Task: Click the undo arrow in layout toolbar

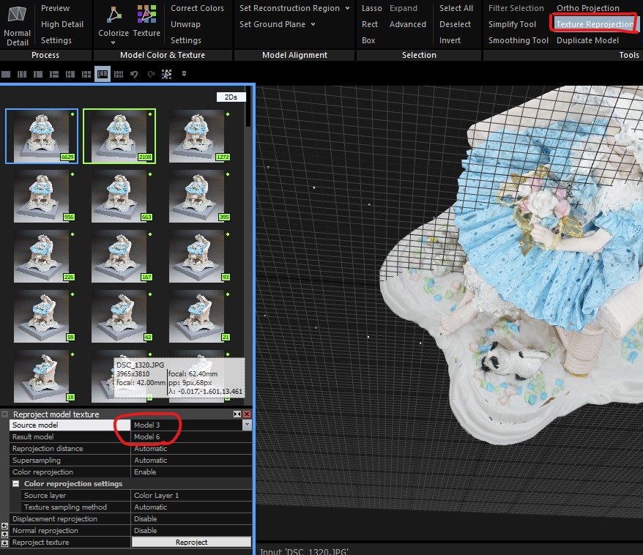Action: tap(134, 74)
